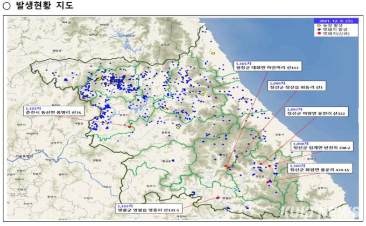Click the 서울특별시 map label
Image resolution: width=366 pixels, height=226 pixels.
pos(24,156)
